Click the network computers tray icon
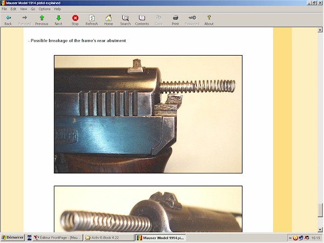This screenshot has height=243, width=324. 301,238
